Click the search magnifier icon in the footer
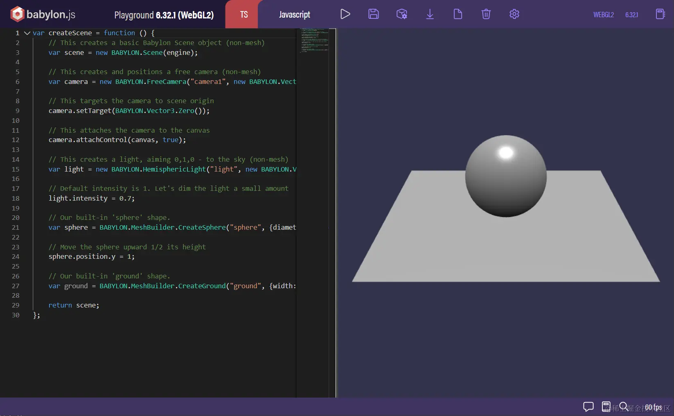 (624, 407)
